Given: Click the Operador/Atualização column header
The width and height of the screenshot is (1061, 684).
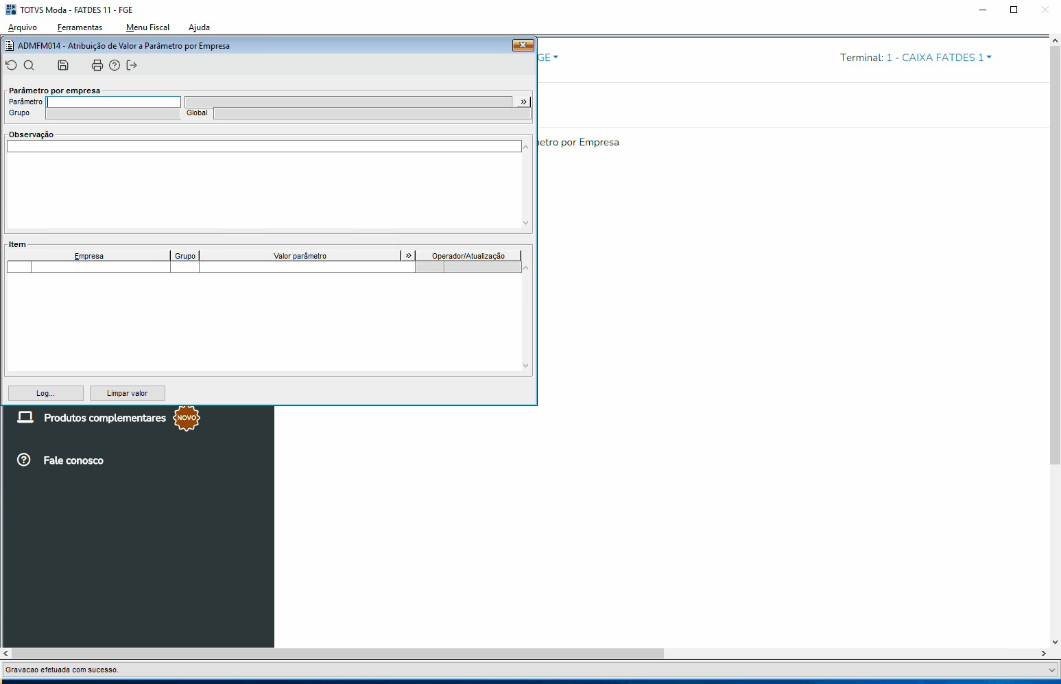Looking at the screenshot, I should click(x=468, y=256).
